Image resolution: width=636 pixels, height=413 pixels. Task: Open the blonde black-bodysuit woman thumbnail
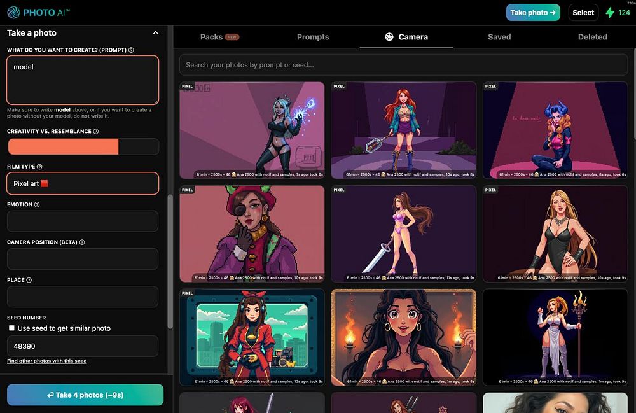555,234
